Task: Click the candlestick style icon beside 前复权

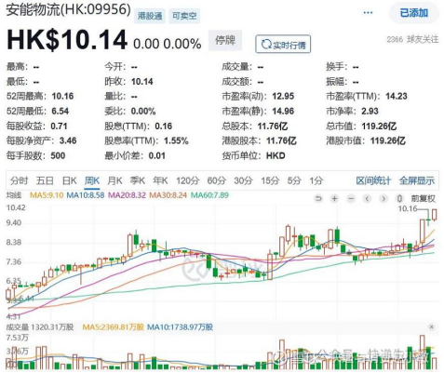Action: (x=400, y=198)
